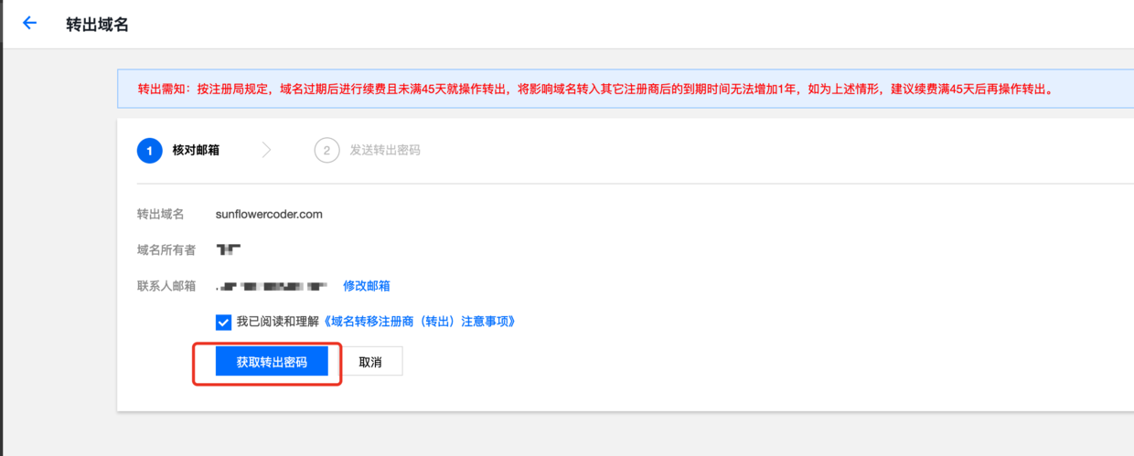The height and width of the screenshot is (456, 1134).
Task: Click the domain sunflowercoder.com text
Action: 269,214
